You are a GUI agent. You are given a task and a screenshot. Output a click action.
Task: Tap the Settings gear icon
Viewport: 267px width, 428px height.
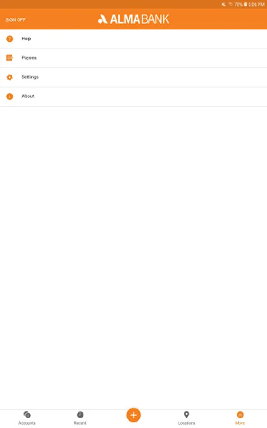9,77
